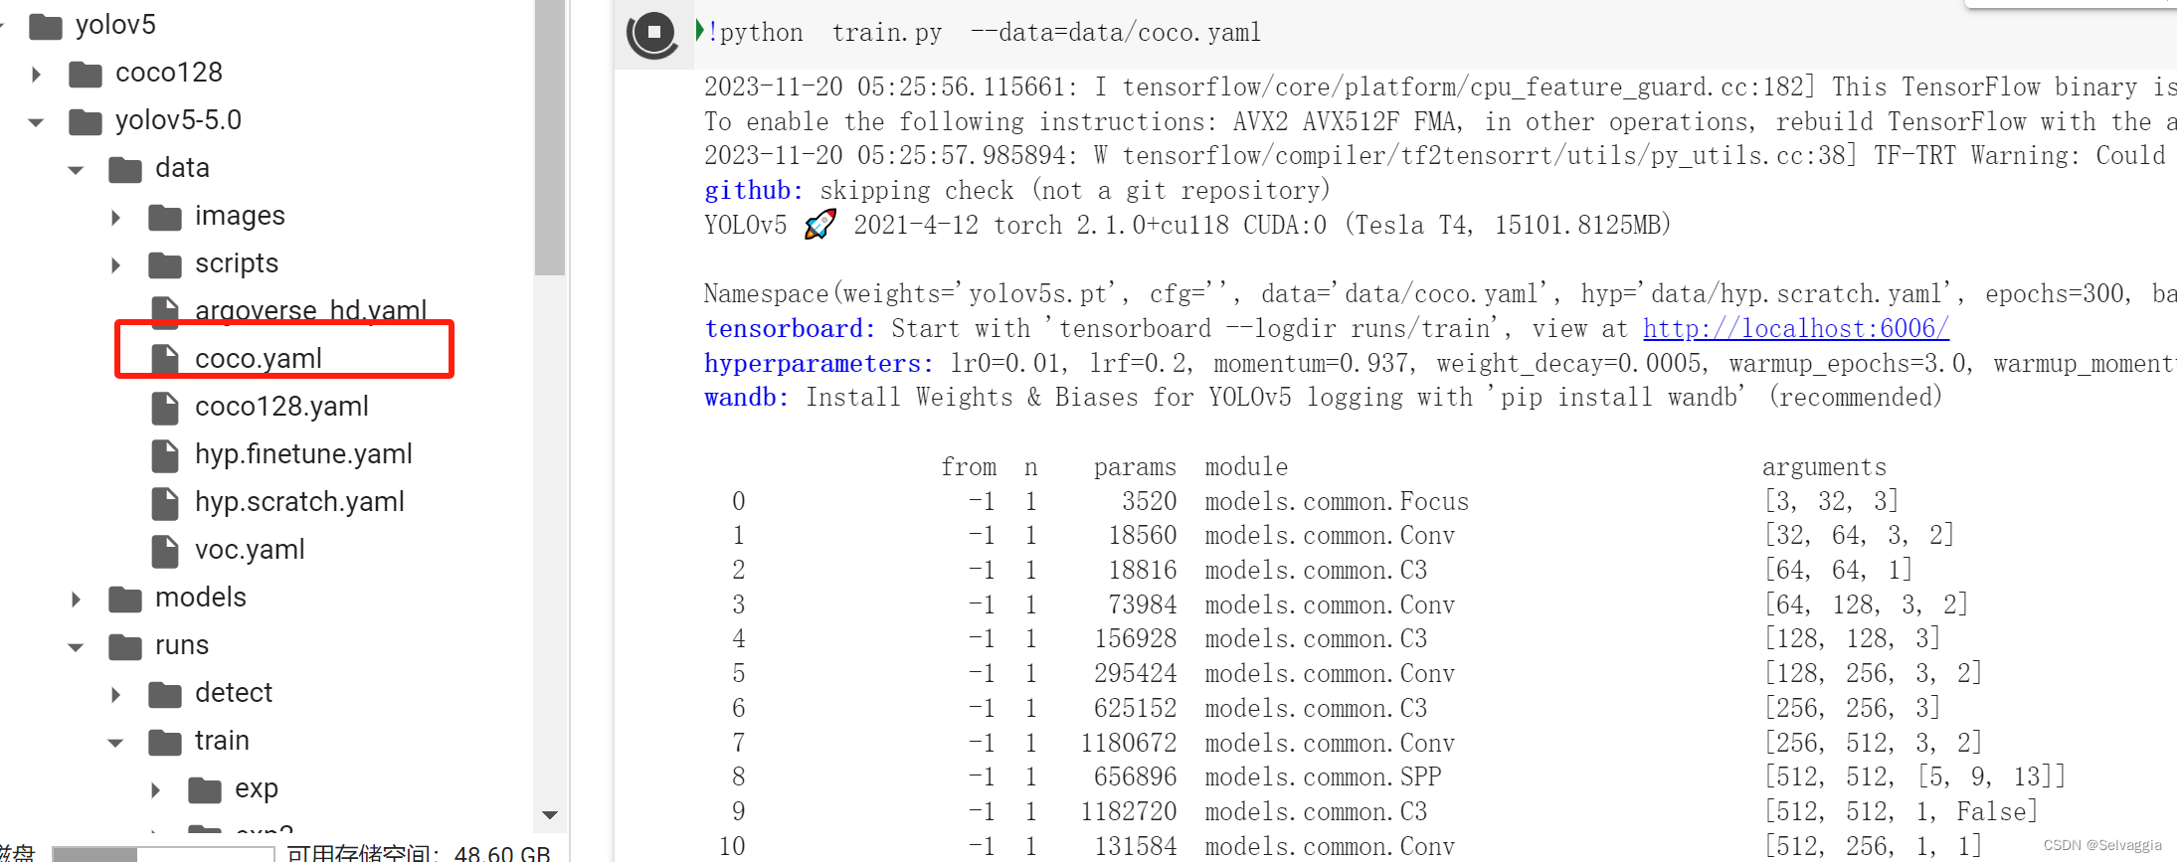The height and width of the screenshot is (862, 2177).
Task: Click the 'params' column header
Action: click(1135, 466)
